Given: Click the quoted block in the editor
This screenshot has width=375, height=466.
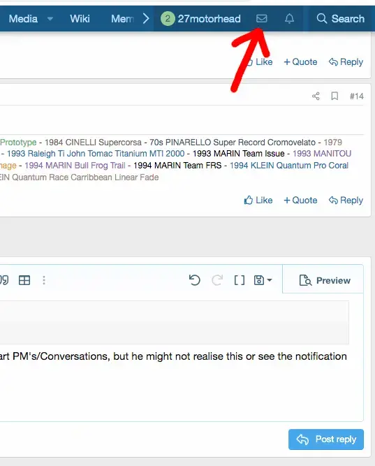Looking at the screenshot, I should tap(174, 323).
